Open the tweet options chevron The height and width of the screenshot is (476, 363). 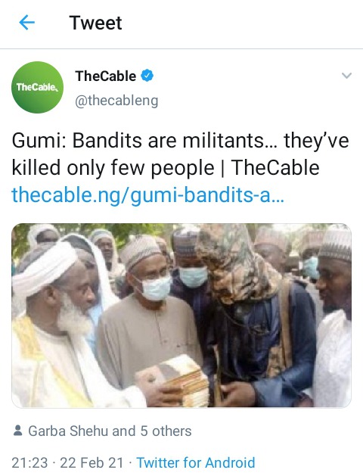click(x=346, y=75)
